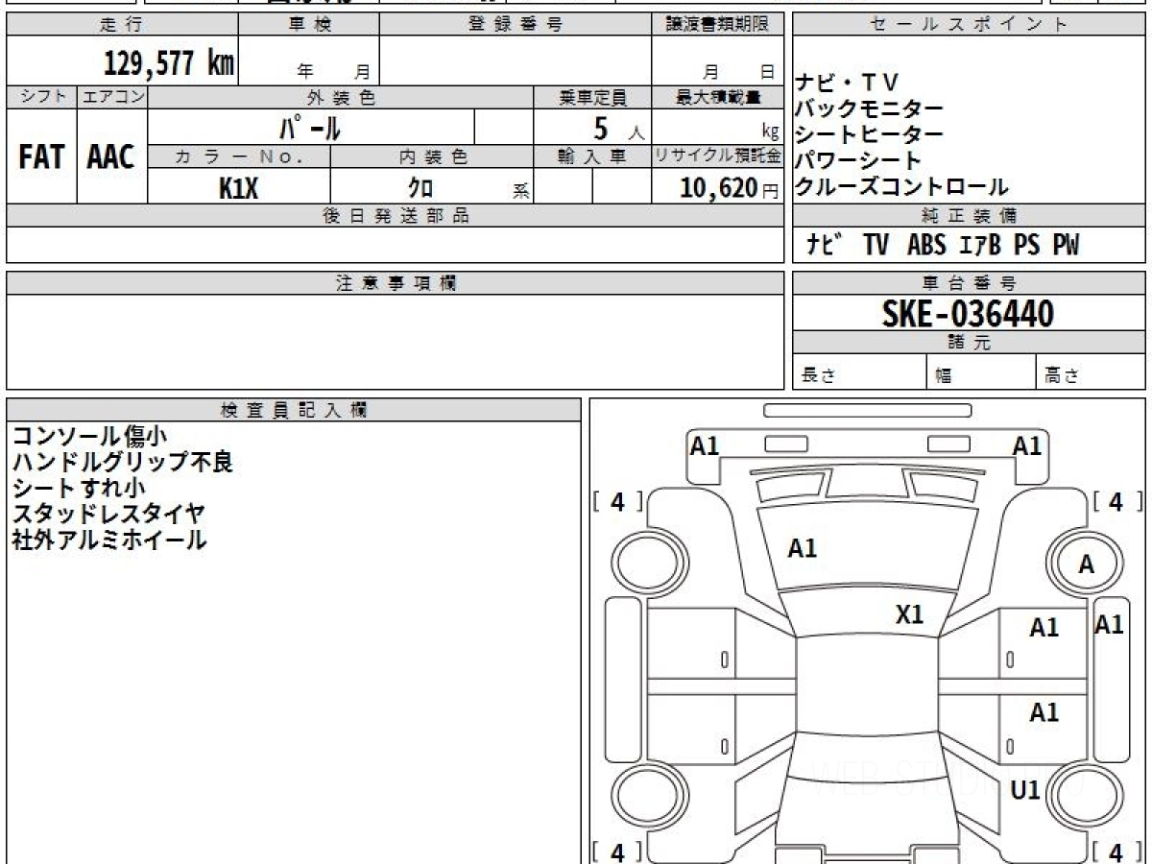Click the kg unit in max load cell
The width and height of the screenshot is (1152, 864).
pos(770,133)
